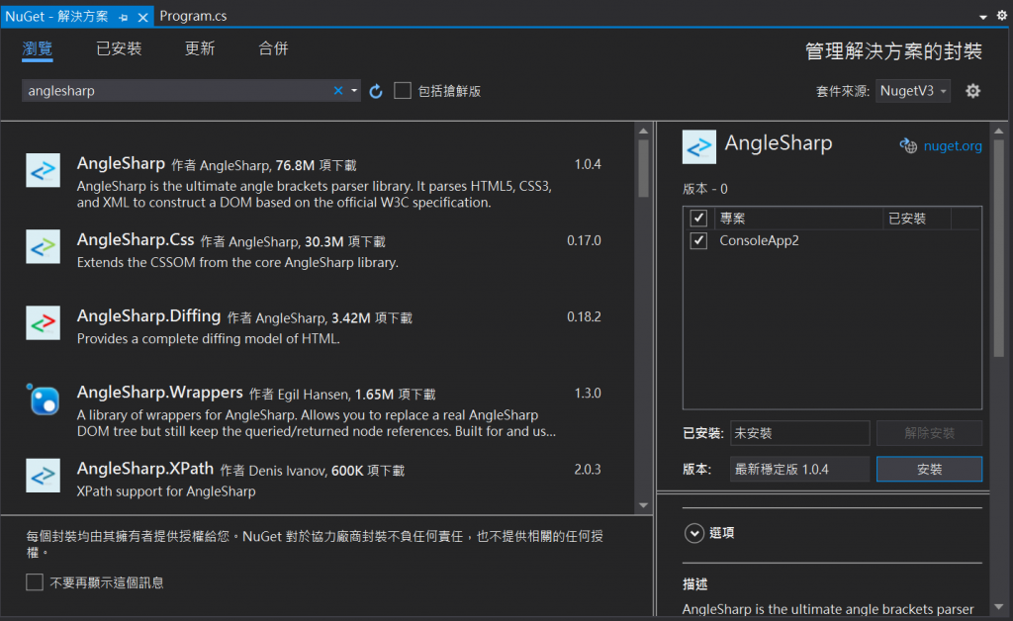This screenshot has width=1013, height=621.
Task: Click the Install (安裝) button
Action: pos(929,470)
